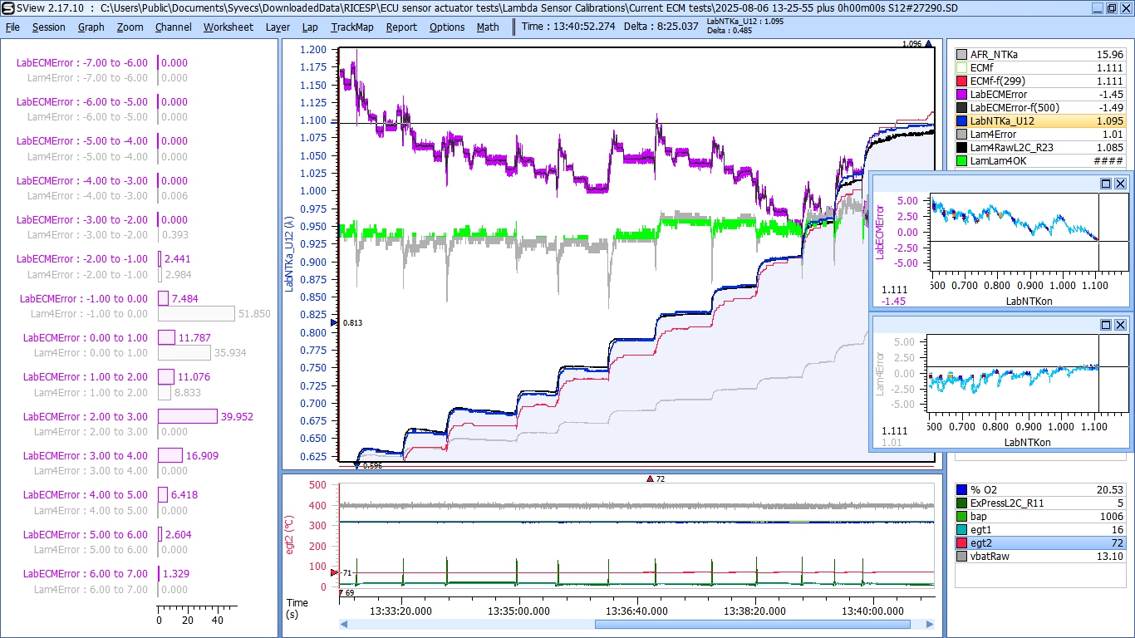Open the TrackMap menu
Viewport: 1135px width, 638px height.
[351, 27]
